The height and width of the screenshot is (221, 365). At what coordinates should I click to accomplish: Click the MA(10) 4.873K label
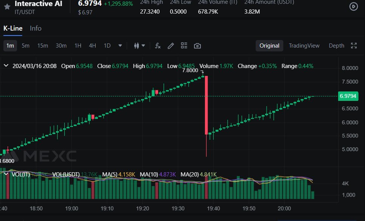(158, 174)
